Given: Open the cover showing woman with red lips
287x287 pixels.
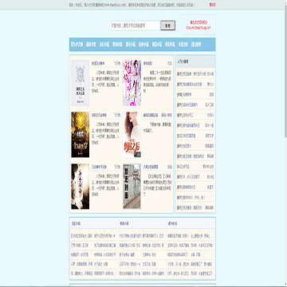Looking at the screenshot, I should [x=132, y=135].
